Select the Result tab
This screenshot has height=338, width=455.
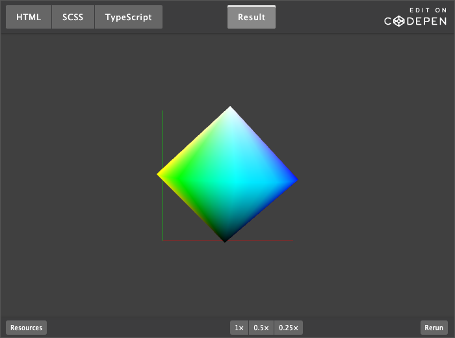(252, 17)
